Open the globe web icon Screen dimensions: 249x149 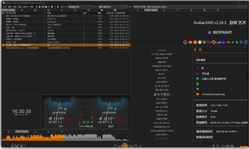tap(246, 42)
